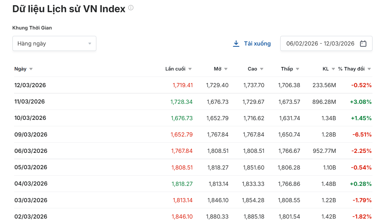Click the +3.08% change on 11/03/2026
Screen dimensions: 384x224
pyautogui.click(x=361, y=102)
